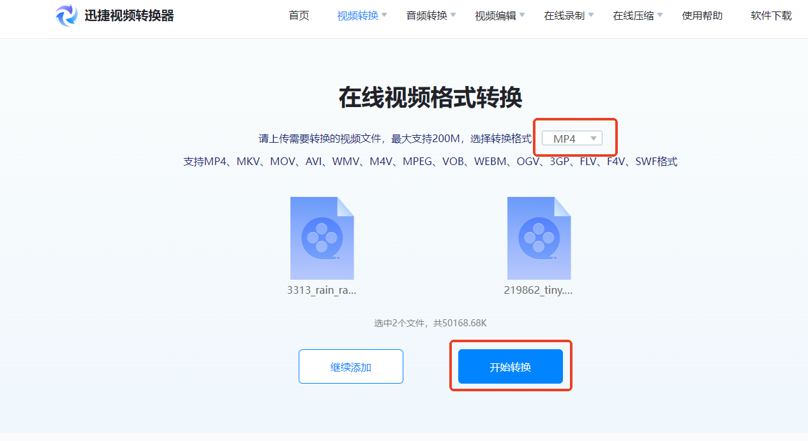Viewport: 808px width, 441px height.
Task: Click the 3313_rain_ra video file icon
Action: click(322, 238)
